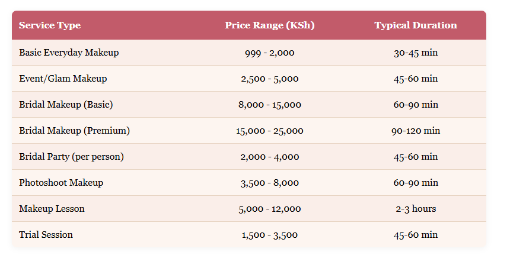510x265 pixels.
Task: Click the Trial Session service cell
Action: pyautogui.click(x=46, y=235)
